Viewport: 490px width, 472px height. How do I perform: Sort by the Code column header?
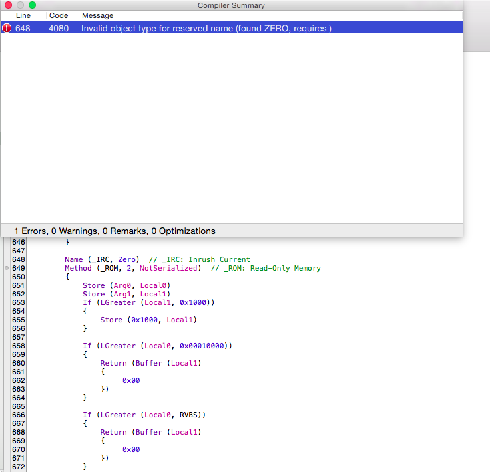click(x=59, y=15)
